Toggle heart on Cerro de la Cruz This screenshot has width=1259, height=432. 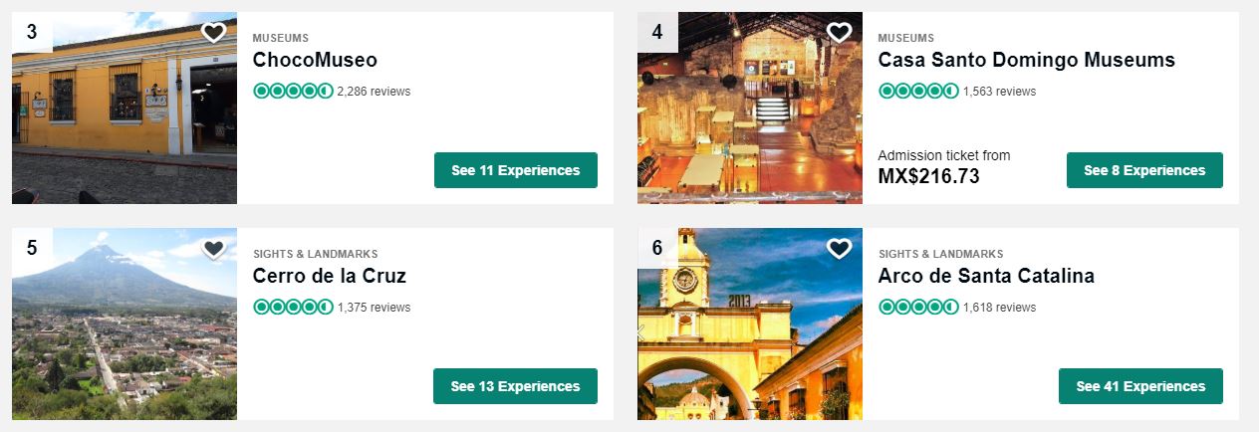point(214,249)
